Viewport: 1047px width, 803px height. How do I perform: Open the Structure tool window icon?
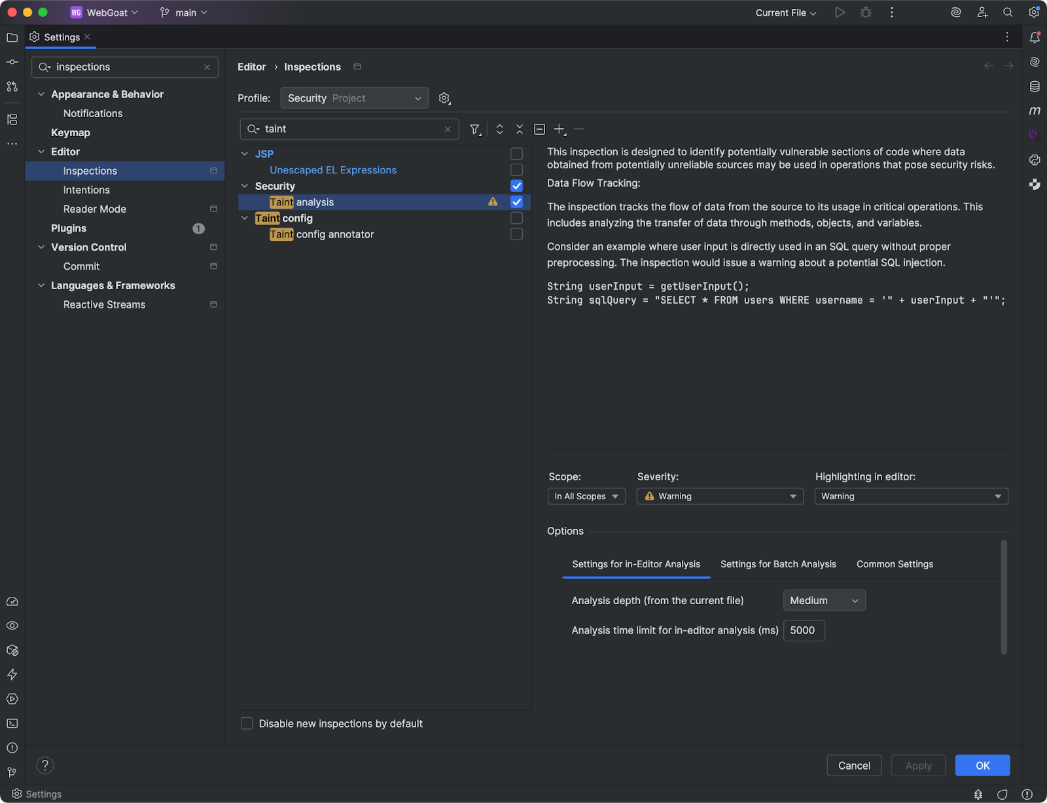12,119
